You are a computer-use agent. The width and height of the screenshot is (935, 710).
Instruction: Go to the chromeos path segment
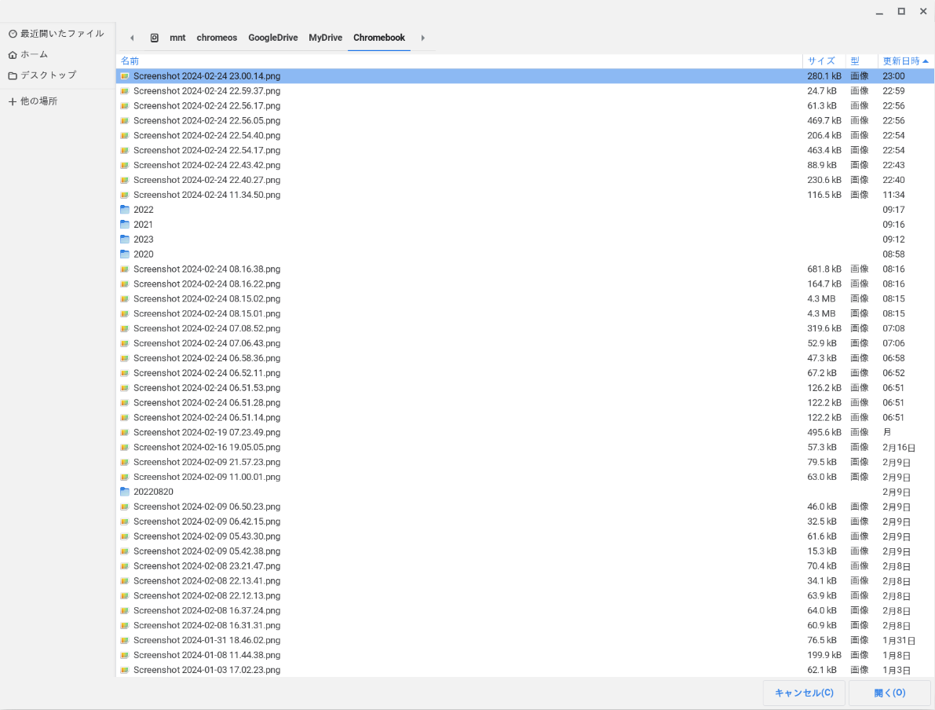pyautogui.click(x=217, y=38)
